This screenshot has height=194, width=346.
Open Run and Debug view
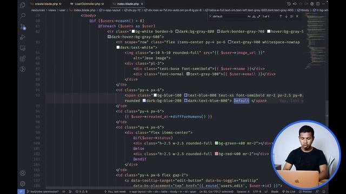coord(23,37)
